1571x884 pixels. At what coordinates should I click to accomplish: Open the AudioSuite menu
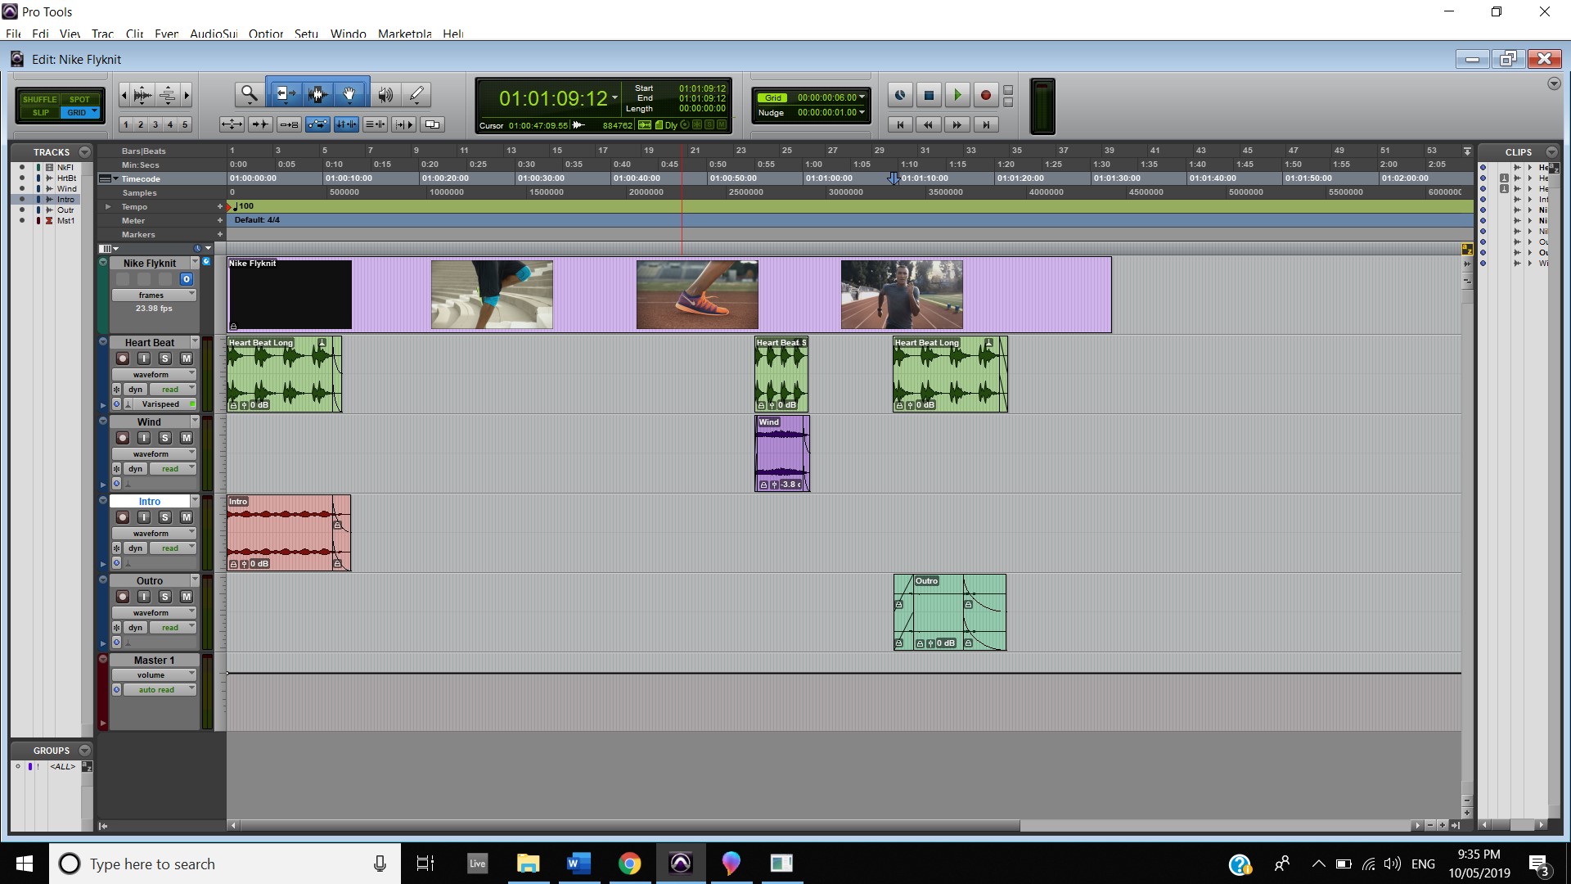pyautogui.click(x=213, y=34)
